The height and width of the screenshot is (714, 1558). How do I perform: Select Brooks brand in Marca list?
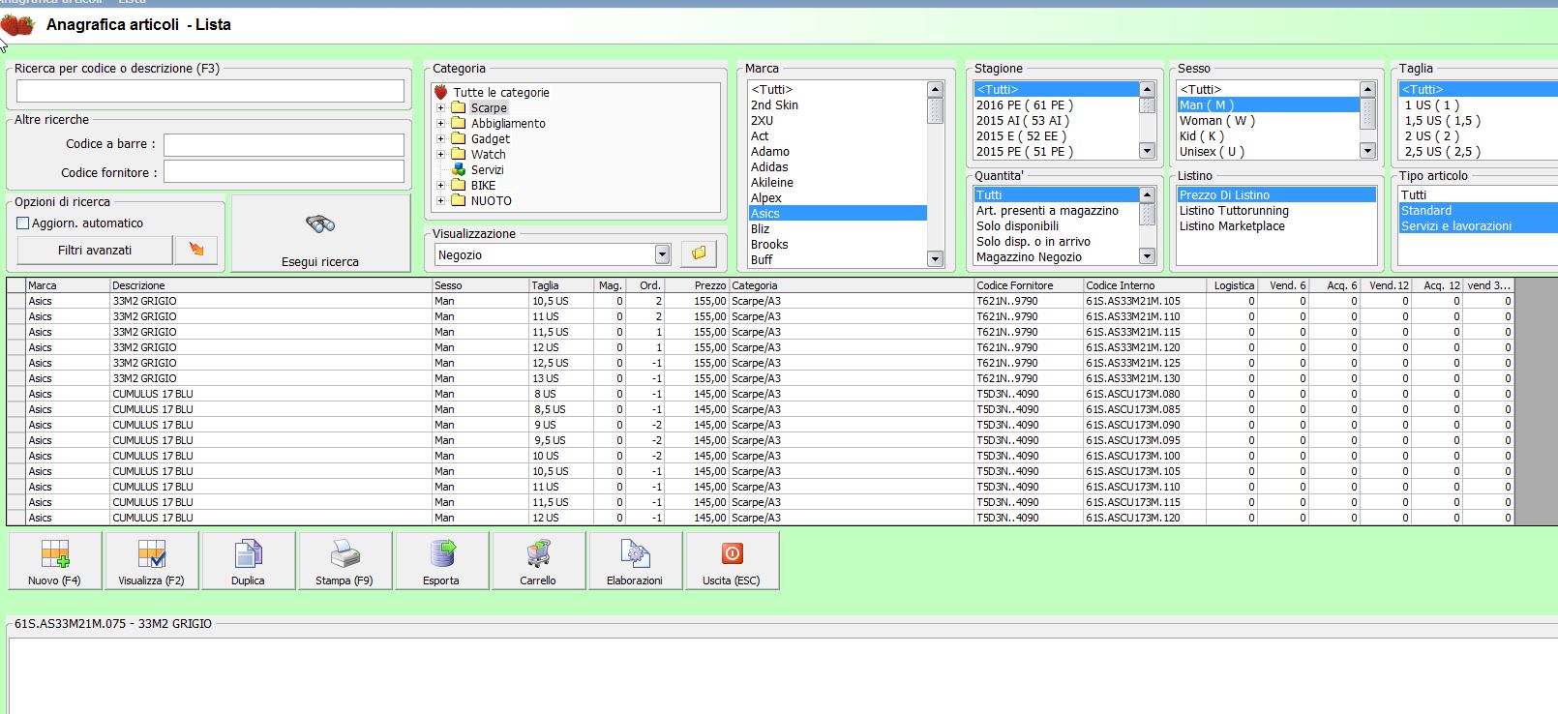point(838,245)
